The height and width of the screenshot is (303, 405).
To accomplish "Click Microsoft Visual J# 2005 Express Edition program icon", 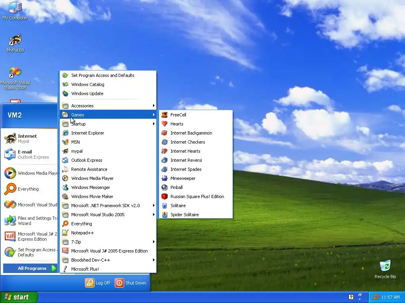I will (65, 251).
